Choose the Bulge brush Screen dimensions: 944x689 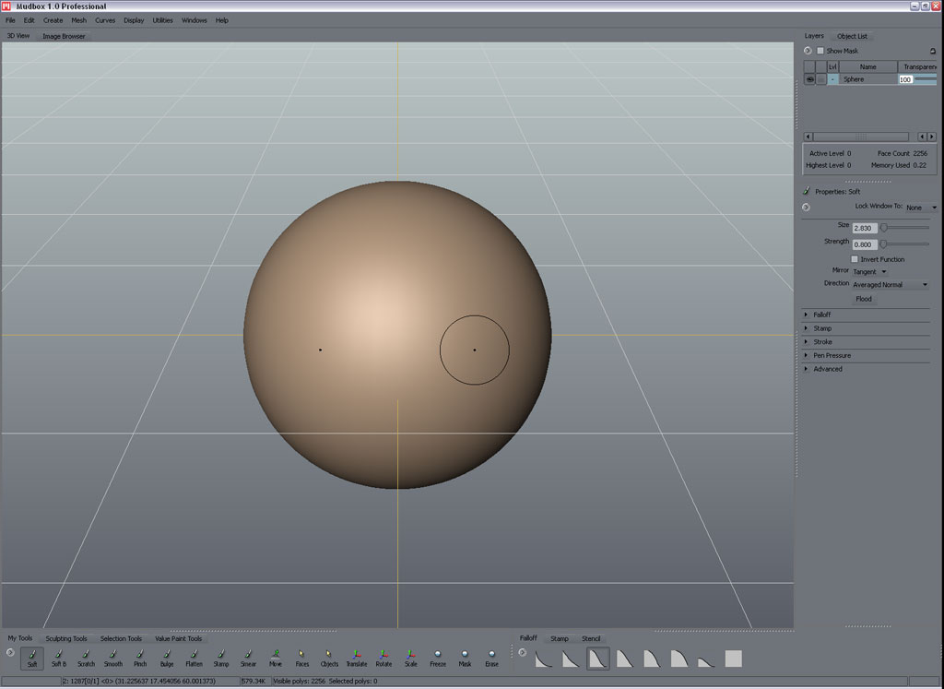[x=167, y=657]
